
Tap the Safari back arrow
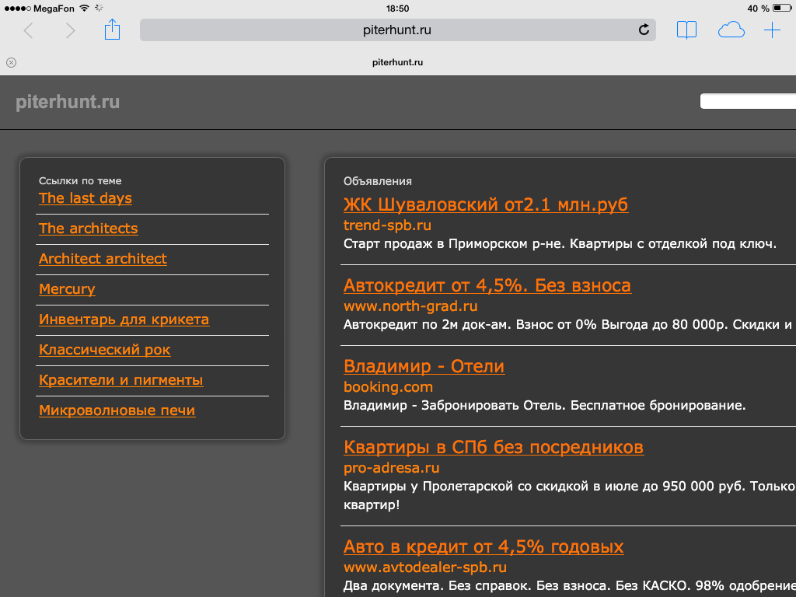pyautogui.click(x=29, y=30)
